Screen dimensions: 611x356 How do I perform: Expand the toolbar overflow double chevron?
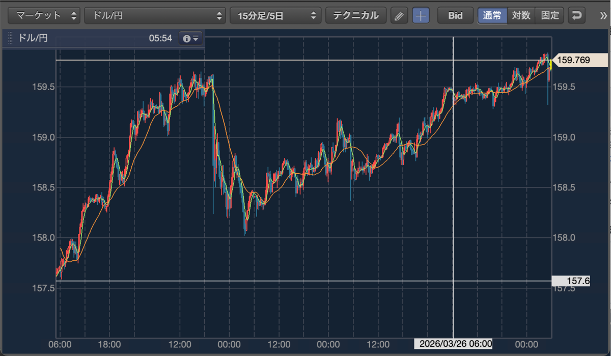pos(603,15)
